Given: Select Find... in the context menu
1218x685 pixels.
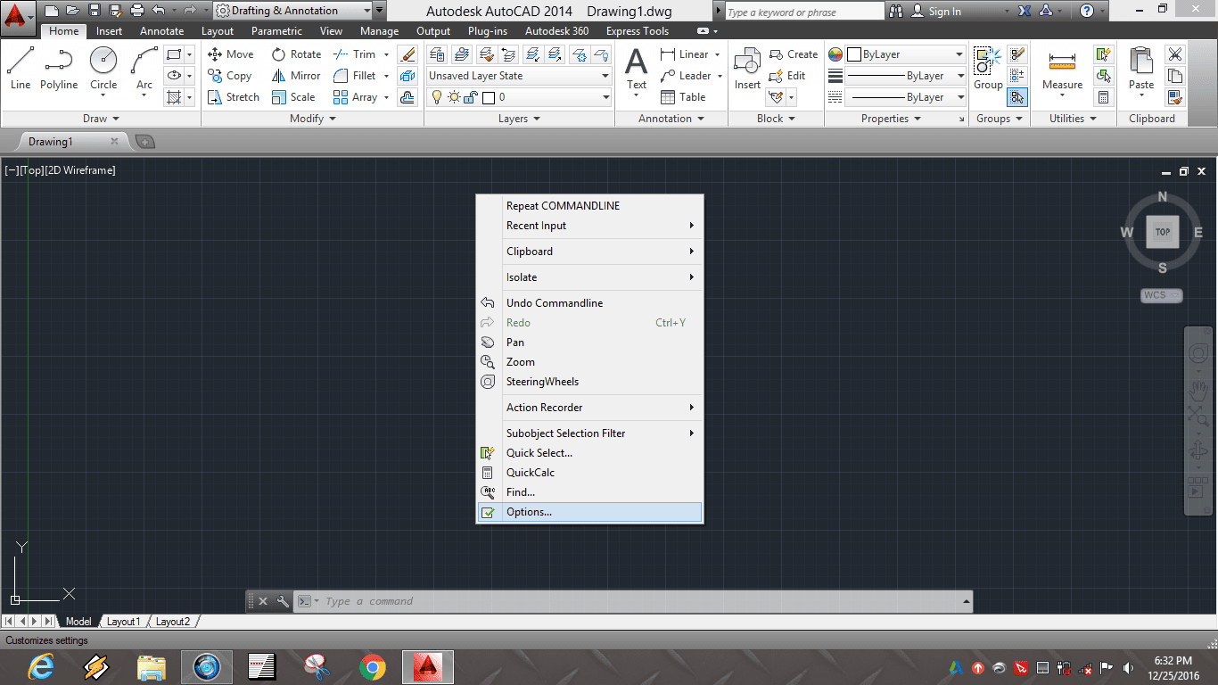Looking at the screenshot, I should tap(589, 492).
